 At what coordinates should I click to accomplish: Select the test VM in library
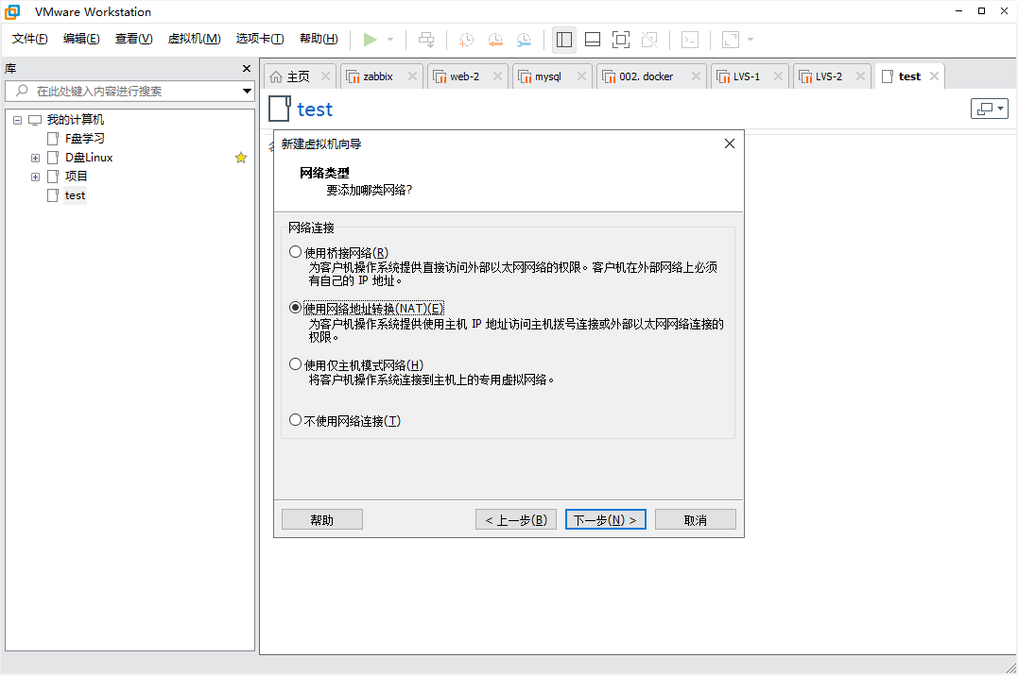click(75, 195)
